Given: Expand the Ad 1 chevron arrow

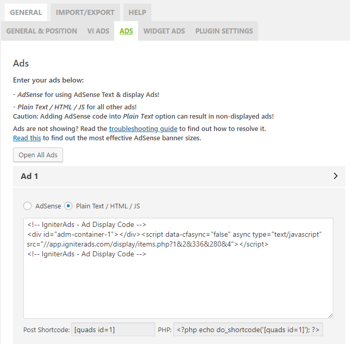Looking at the screenshot, I should click(336, 176).
